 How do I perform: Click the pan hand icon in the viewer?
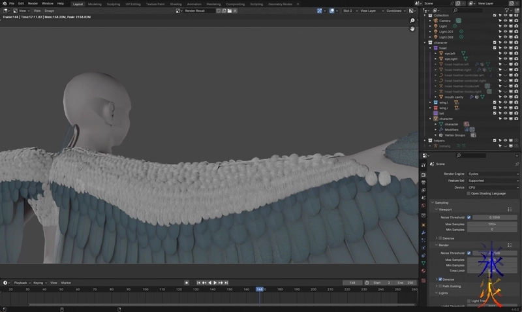pos(412,29)
